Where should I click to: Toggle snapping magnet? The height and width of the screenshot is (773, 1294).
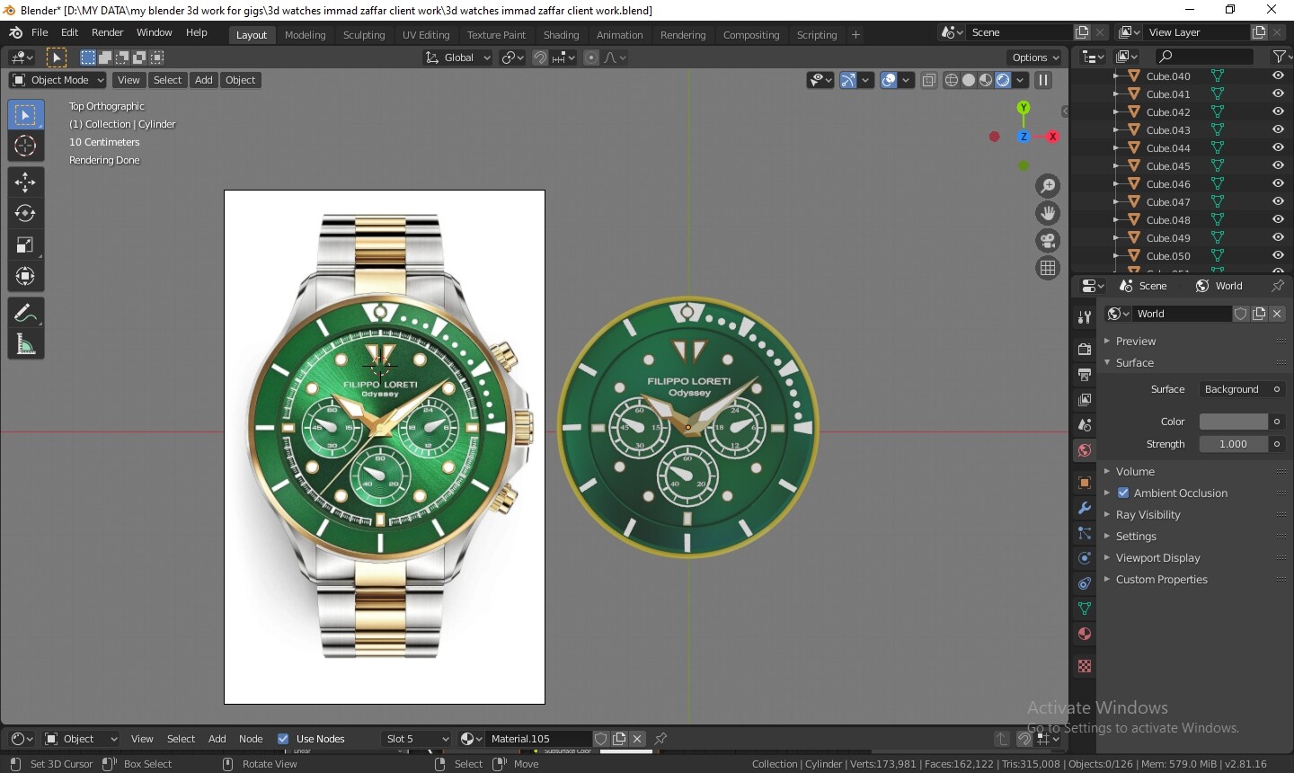coord(540,58)
